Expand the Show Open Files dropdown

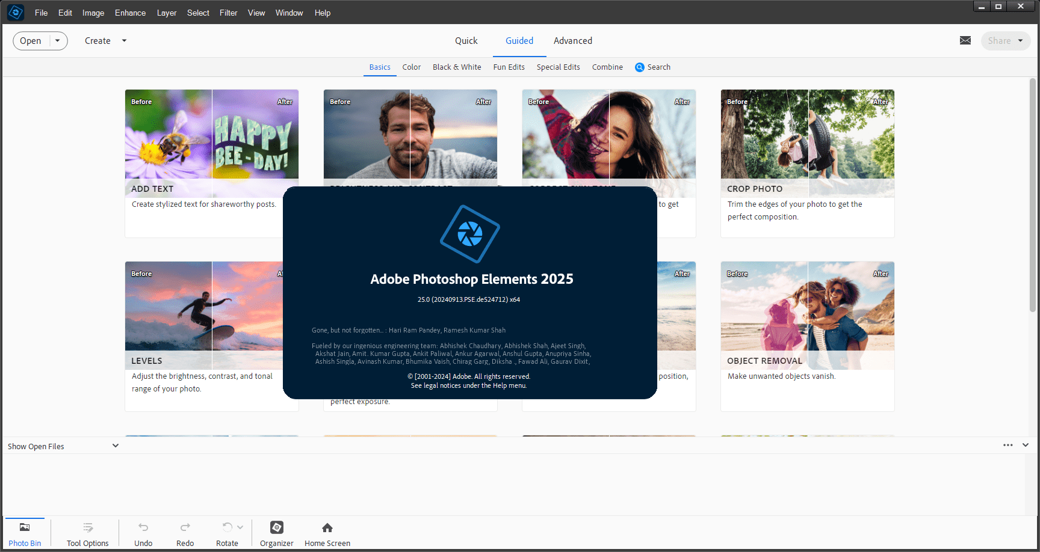[x=116, y=446]
